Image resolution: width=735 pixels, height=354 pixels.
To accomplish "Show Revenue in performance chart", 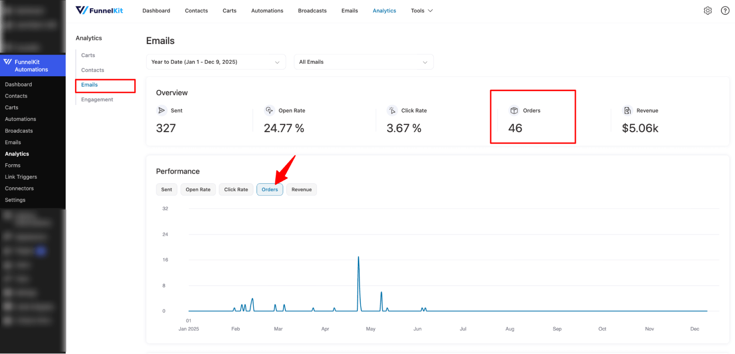I will click(x=302, y=190).
